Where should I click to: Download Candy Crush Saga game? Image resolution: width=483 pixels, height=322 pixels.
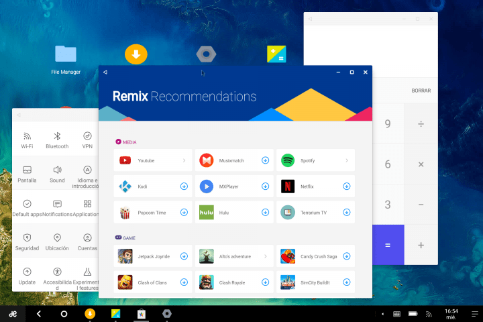tap(347, 256)
